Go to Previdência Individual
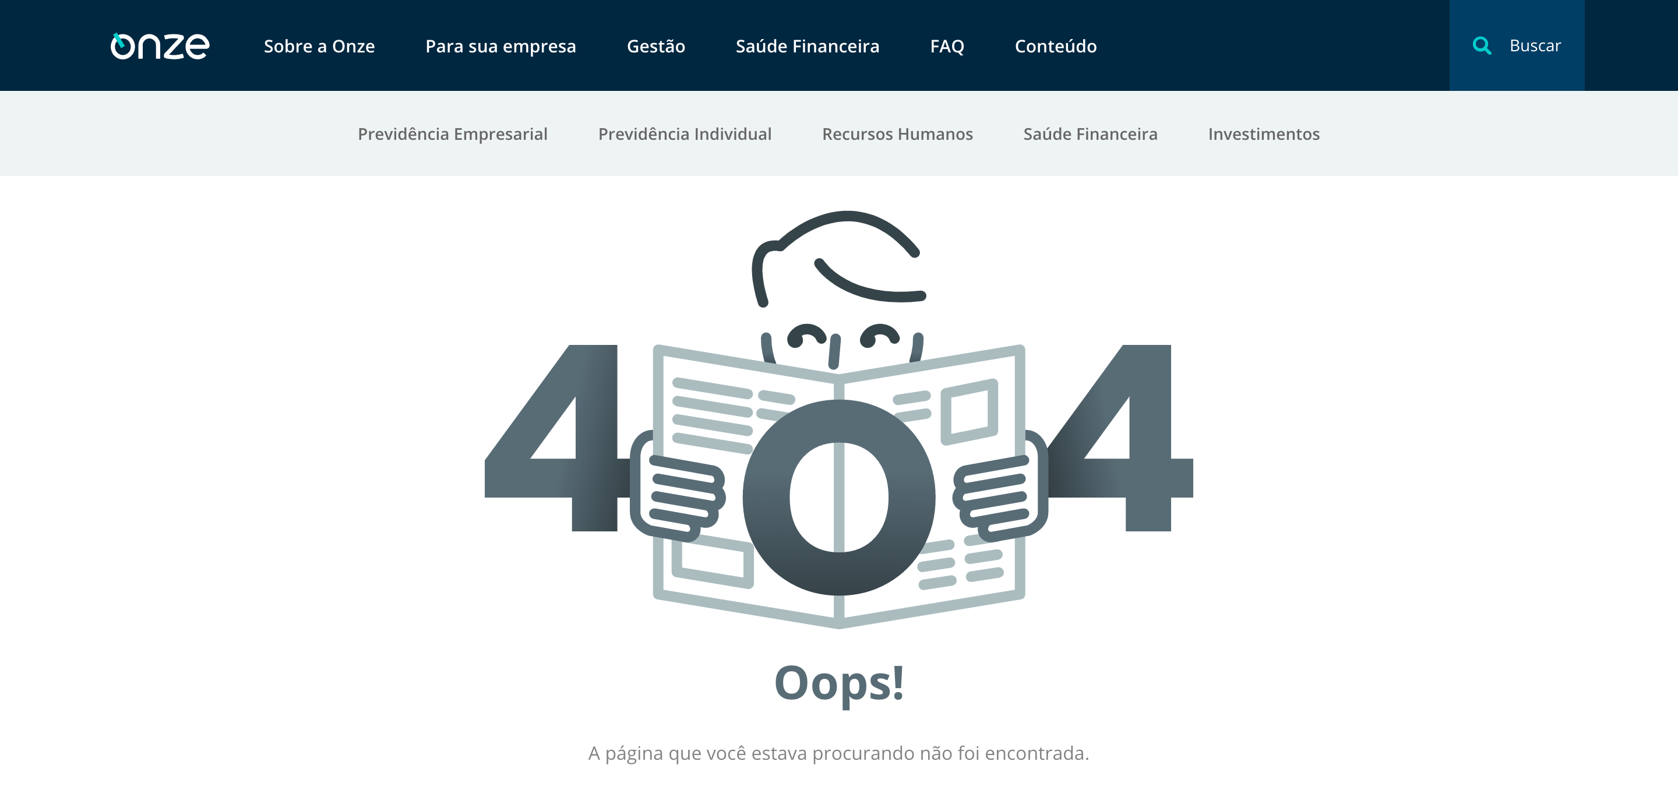The width and height of the screenshot is (1678, 786). click(685, 134)
